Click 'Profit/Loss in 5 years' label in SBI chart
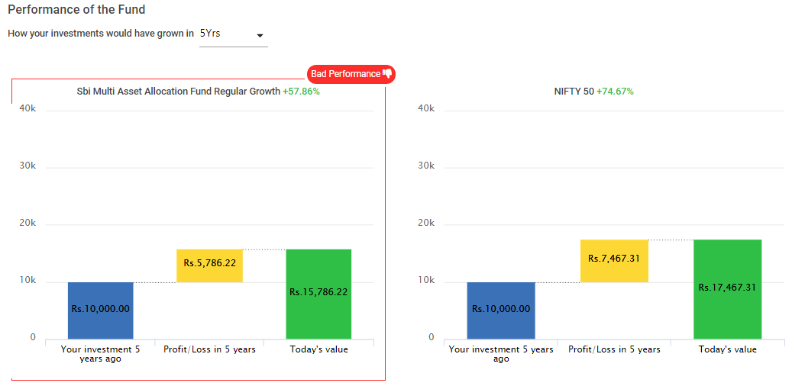The height and width of the screenshot is (386, 792). coord(209,349)
